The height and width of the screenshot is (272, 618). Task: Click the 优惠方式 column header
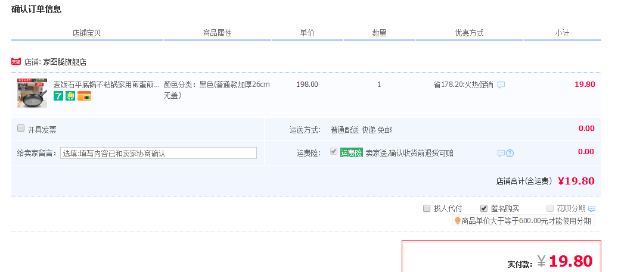click(x=470, y=33)
